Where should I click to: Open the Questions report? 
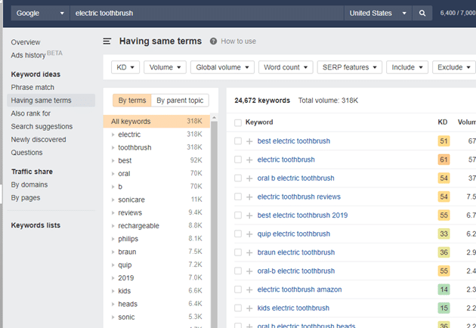click(26, 153)
